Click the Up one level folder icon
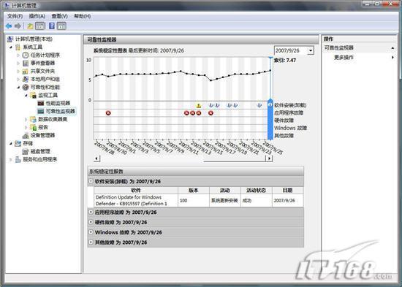The image size is (402, 287). pos(30,26)
